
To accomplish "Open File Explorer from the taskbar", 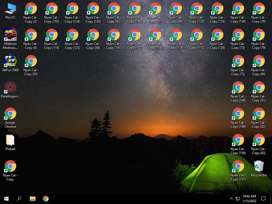I will tap(33, 199).
